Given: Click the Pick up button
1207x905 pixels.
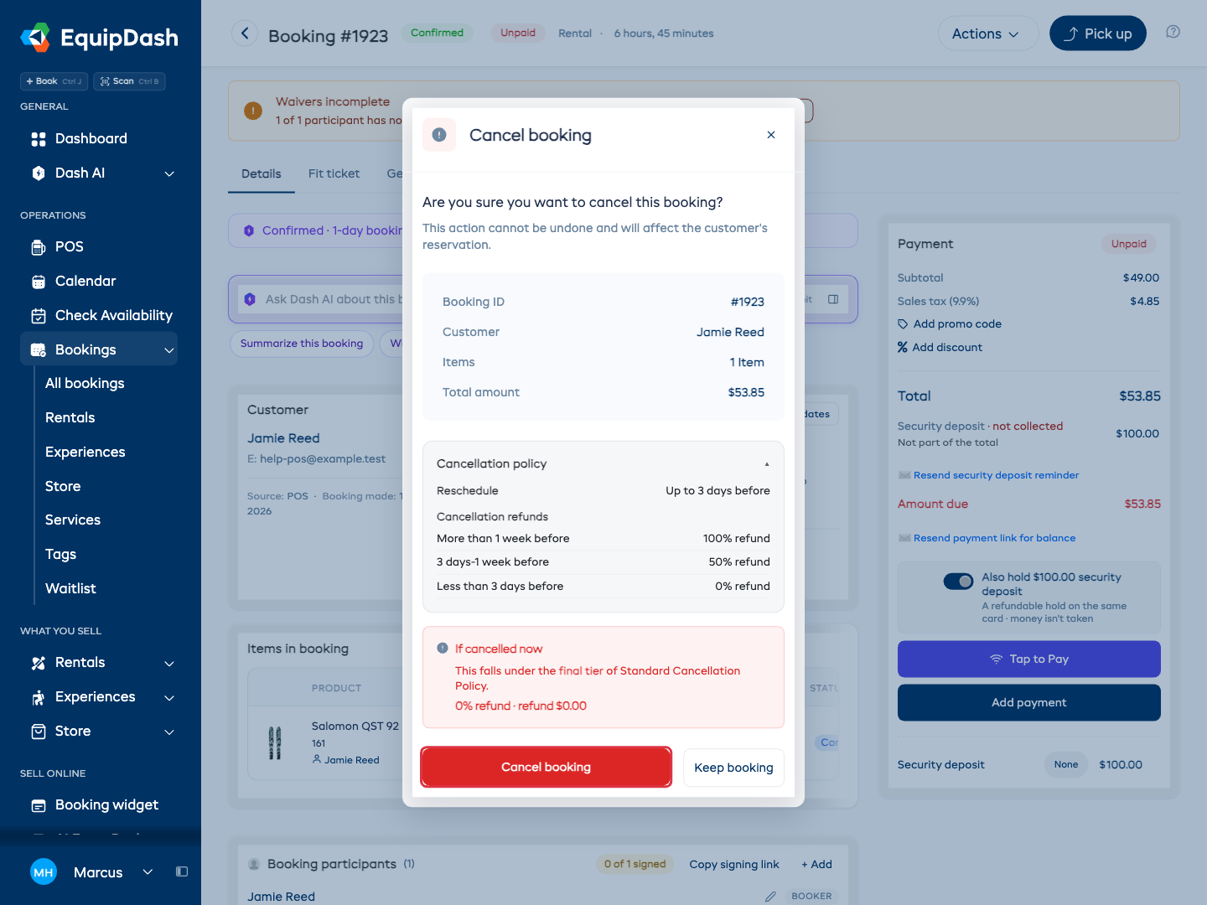Looking at the screenshot, I should coord(1098,34).
